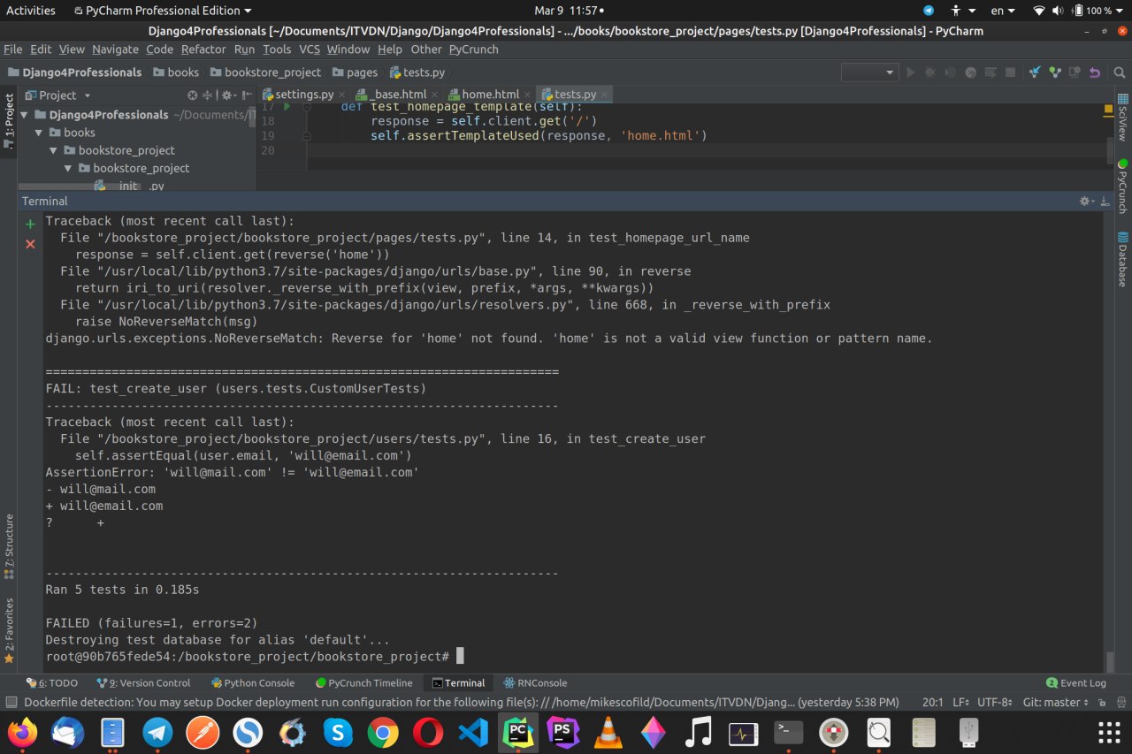Open the Refactor menu

coord(203,50)
